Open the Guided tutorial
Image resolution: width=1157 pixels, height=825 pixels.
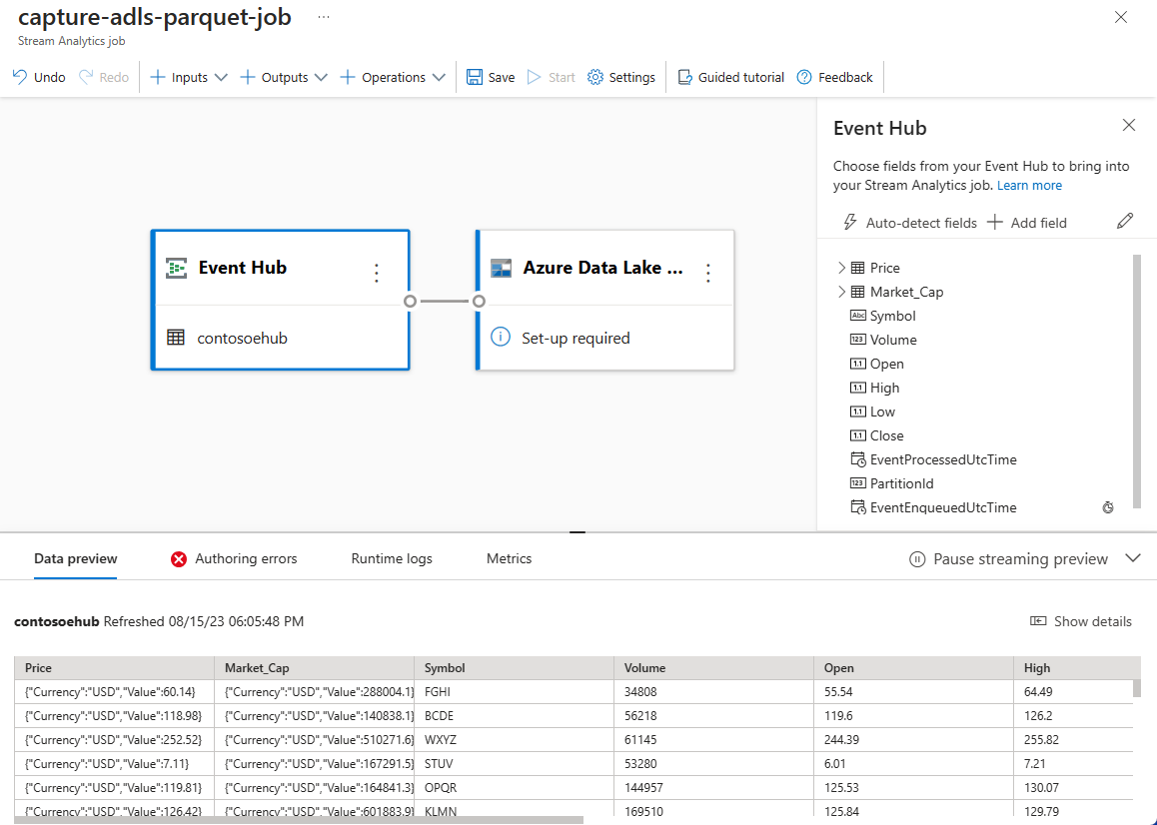[730, 77]
